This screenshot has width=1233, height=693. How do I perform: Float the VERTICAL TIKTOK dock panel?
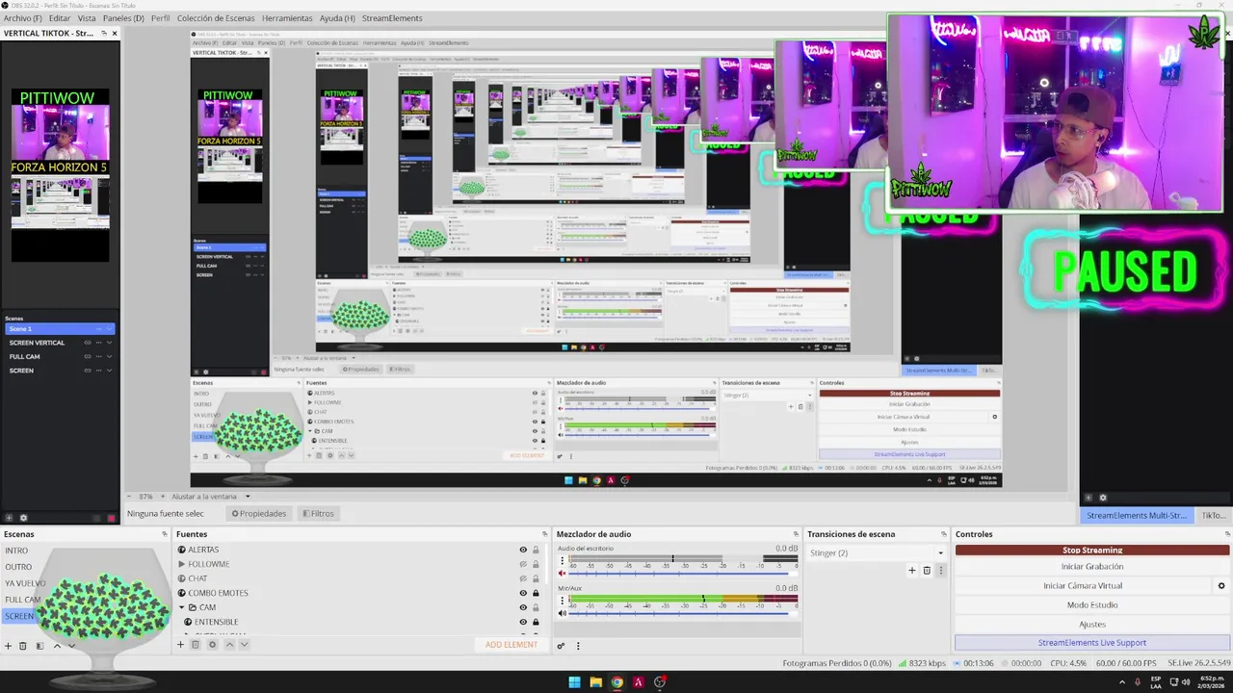104,33
